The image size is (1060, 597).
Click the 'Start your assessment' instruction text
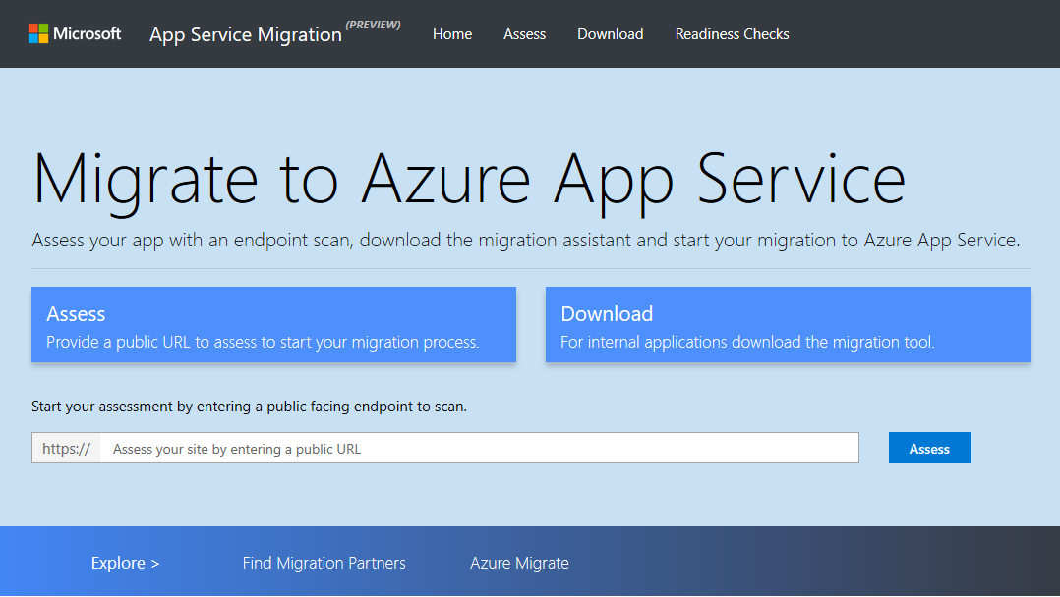coord(249,406)
